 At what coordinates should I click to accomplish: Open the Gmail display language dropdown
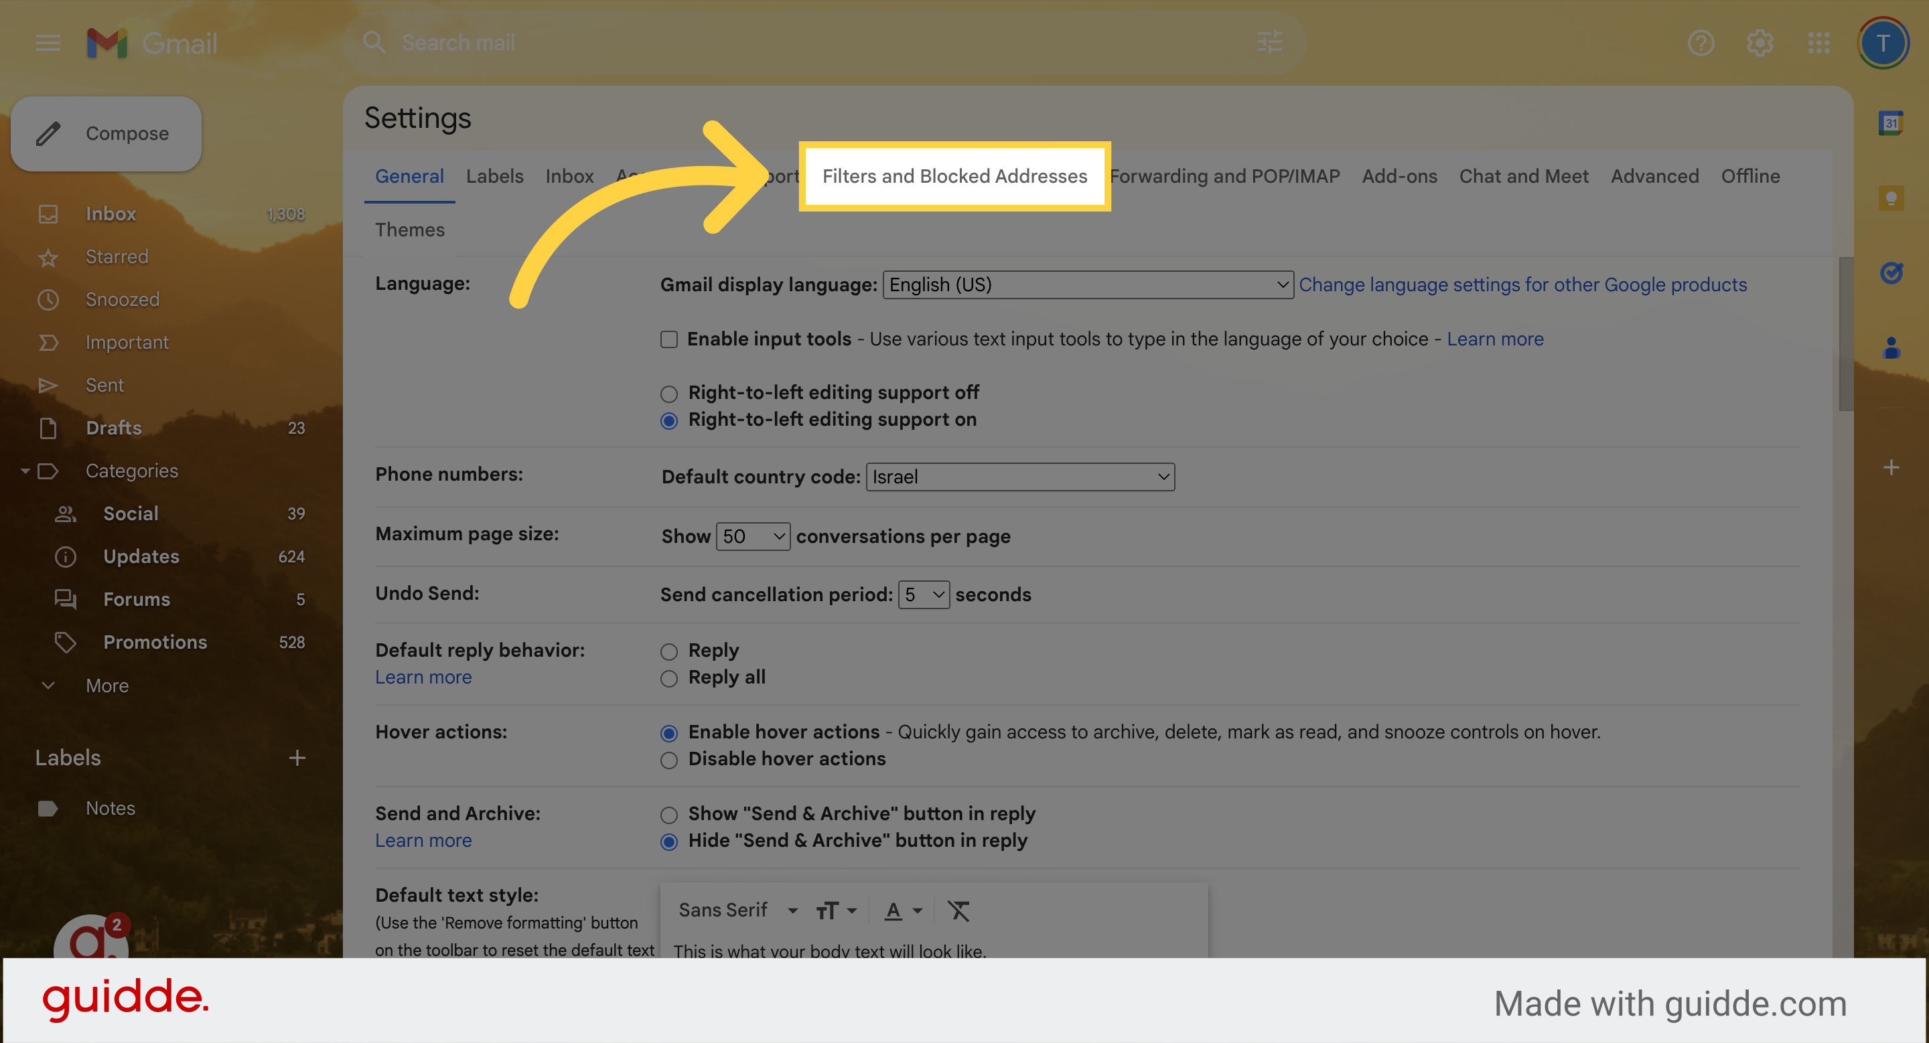(1086, 285)
